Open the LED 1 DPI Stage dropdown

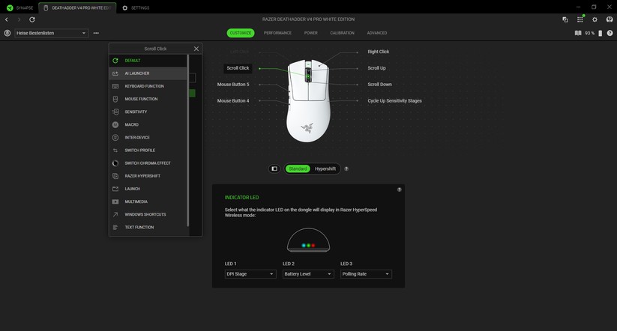250,274
